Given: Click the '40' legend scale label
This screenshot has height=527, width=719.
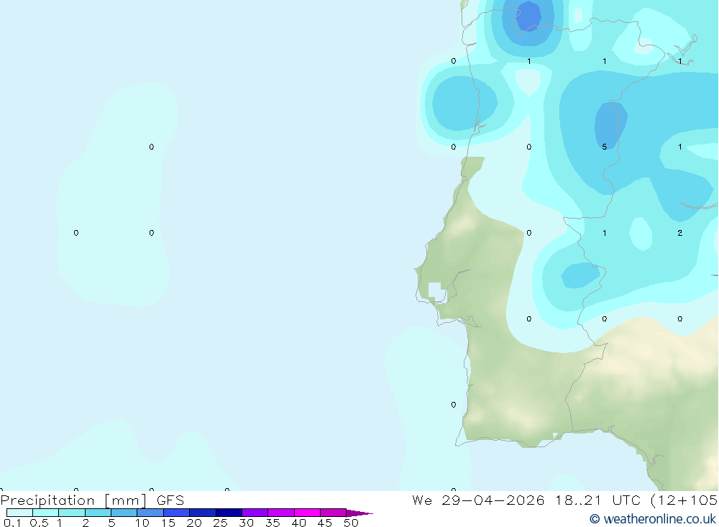Looking at the screenshot, I should pyautogui.click(x=299, y=523).
